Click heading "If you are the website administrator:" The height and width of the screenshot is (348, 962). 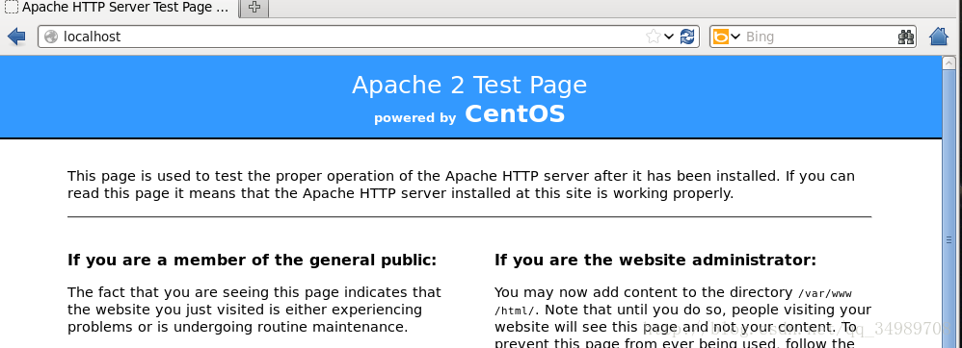pos(655,260)
